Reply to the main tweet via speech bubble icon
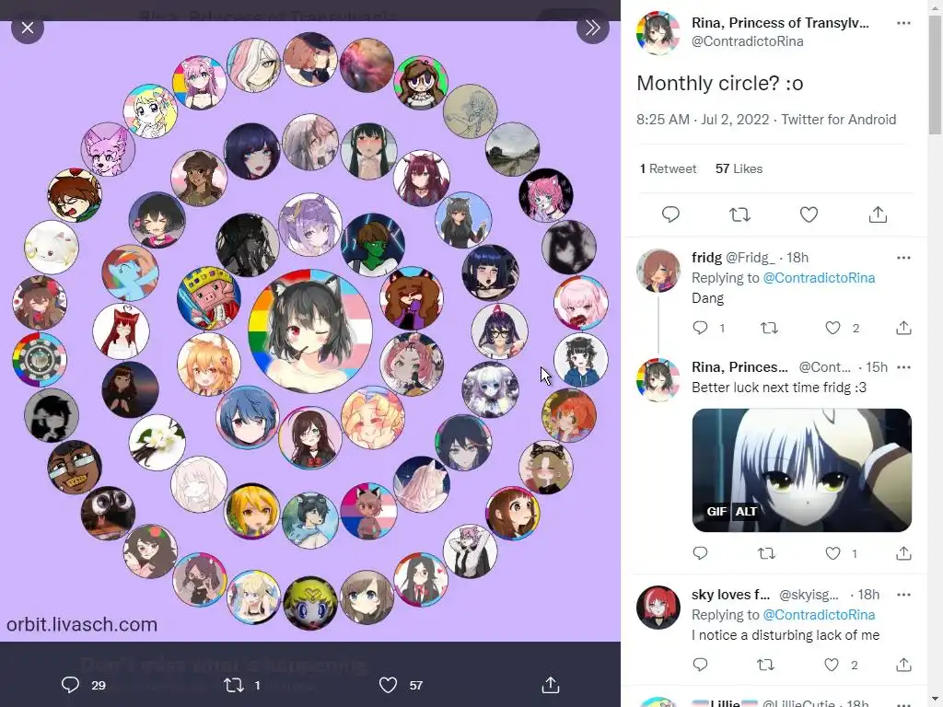 tap(670, 214)
